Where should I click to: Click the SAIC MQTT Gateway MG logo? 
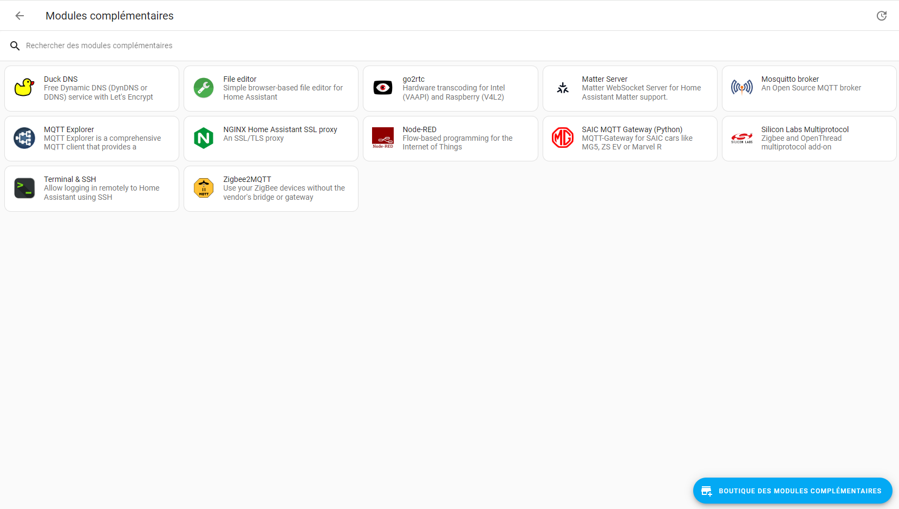[563, 138]
